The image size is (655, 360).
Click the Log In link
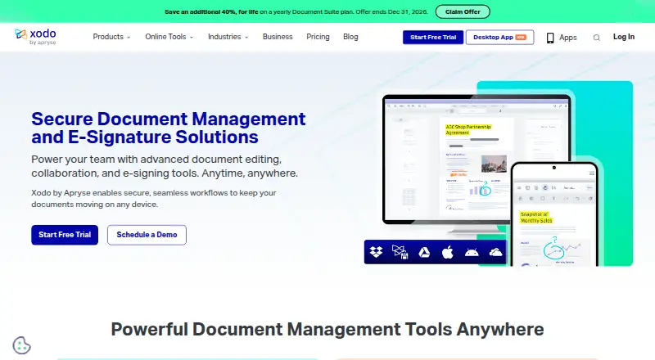tap(624, 37)
